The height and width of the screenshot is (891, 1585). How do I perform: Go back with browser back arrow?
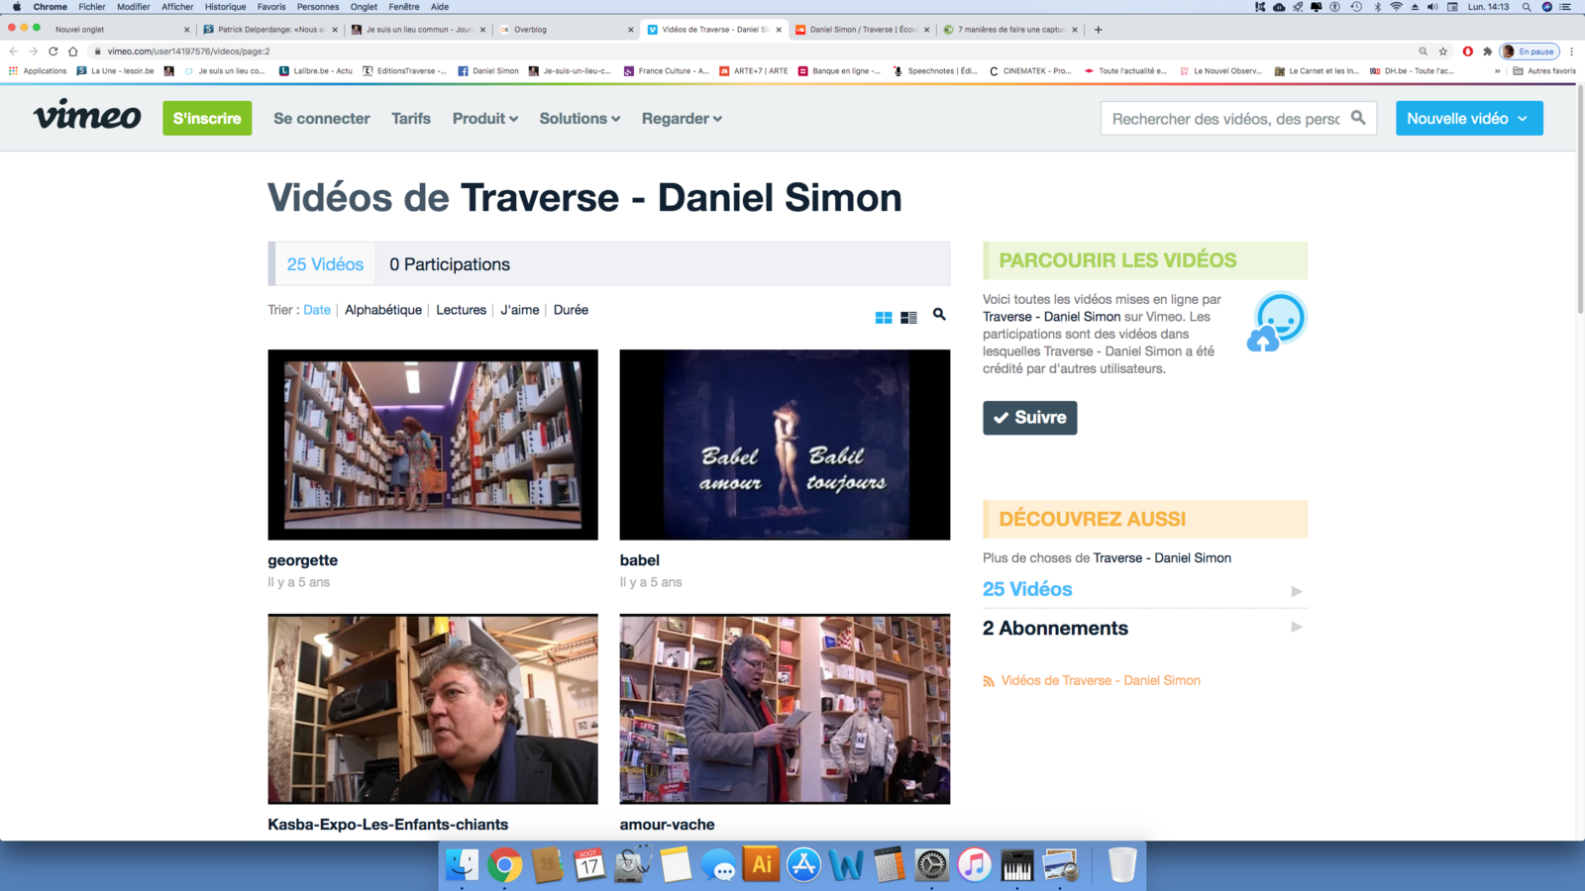[13, 51]
